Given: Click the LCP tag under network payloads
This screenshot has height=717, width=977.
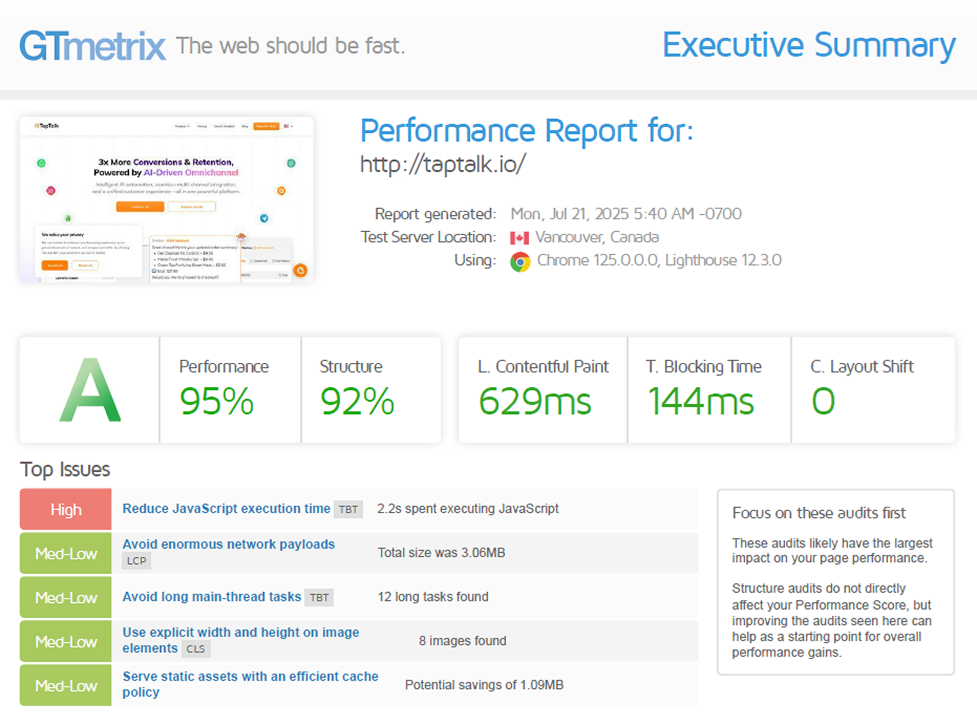Looking at the screenshot, I should (137, 561).
